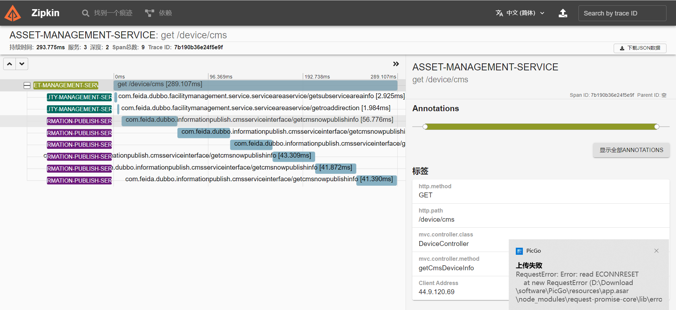Click the http.method GET tag
This screenshot has height=310, width=676.
[x=541, y=191]
